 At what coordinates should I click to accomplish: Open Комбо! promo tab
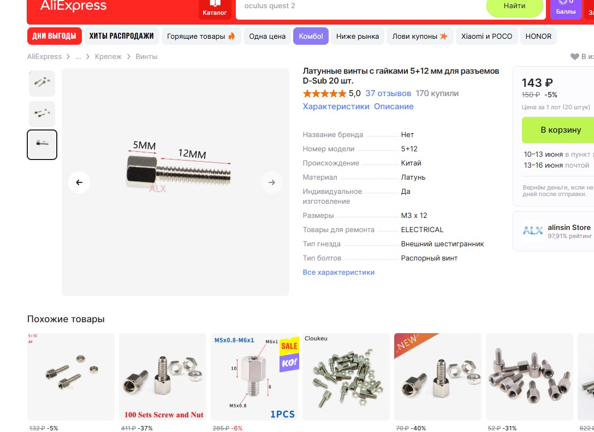(311, 37)
